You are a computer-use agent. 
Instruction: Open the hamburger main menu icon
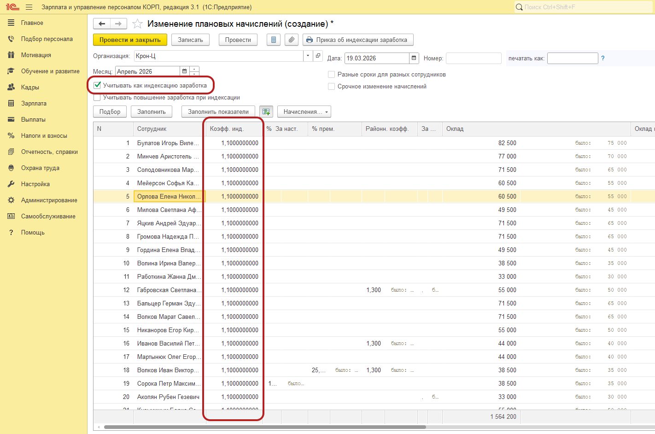pos(29,7)
